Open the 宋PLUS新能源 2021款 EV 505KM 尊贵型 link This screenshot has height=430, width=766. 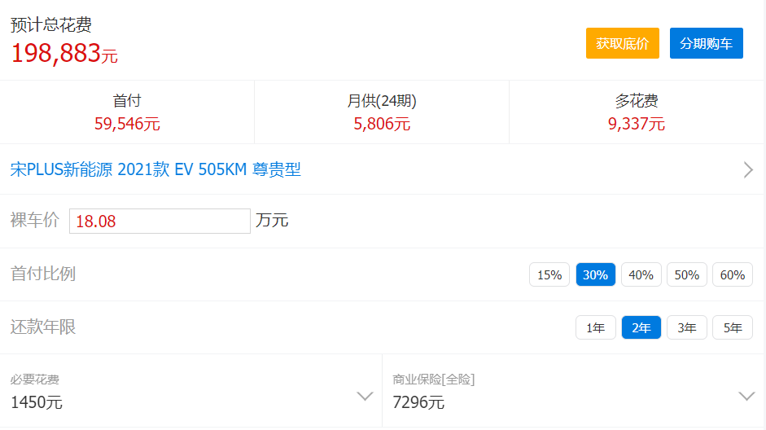tap(155, 169)
